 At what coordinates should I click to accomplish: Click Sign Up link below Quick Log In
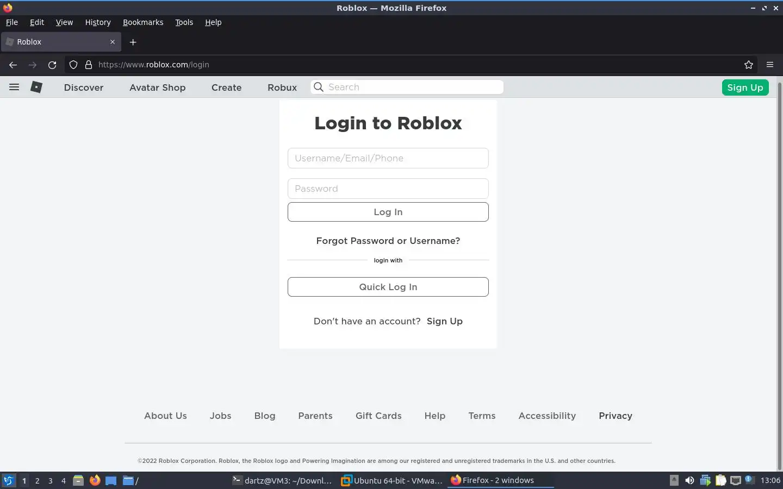click(x=445, y=321)
